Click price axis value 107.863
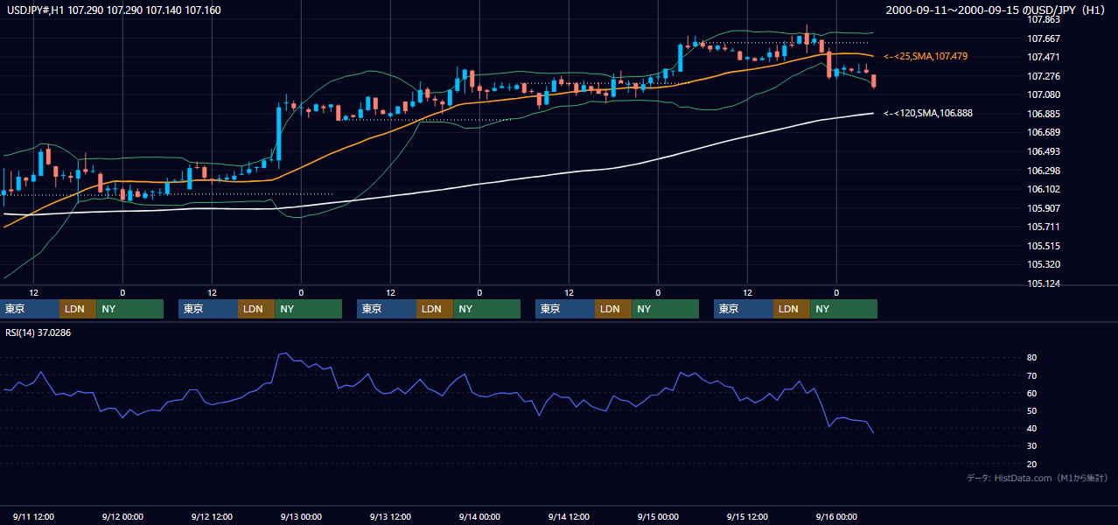Viewport: 1118px width, 525px height. pyautogui.click(x=1043, y=19)
